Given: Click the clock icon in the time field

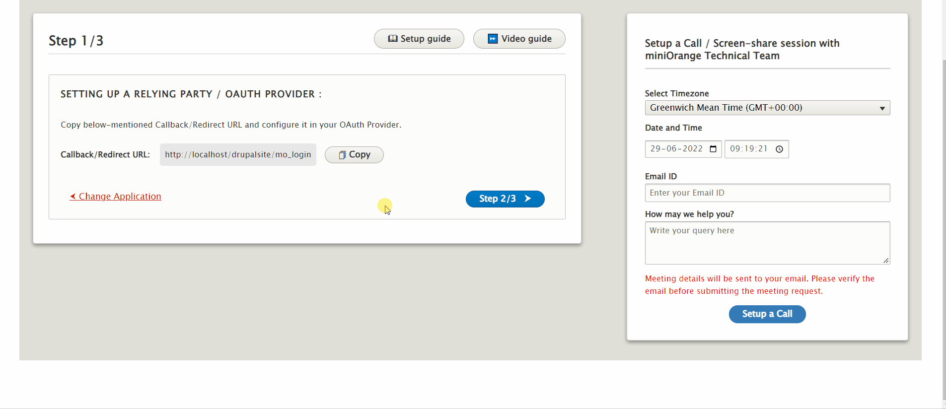Looking at the screenshot, I should click(x=779, y=149).
